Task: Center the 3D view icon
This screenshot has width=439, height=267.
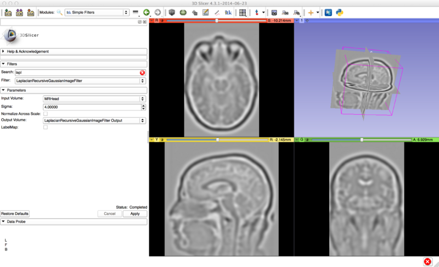Action: 307,20
